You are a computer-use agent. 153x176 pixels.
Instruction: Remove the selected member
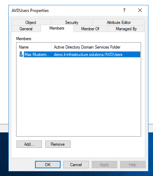58,144
